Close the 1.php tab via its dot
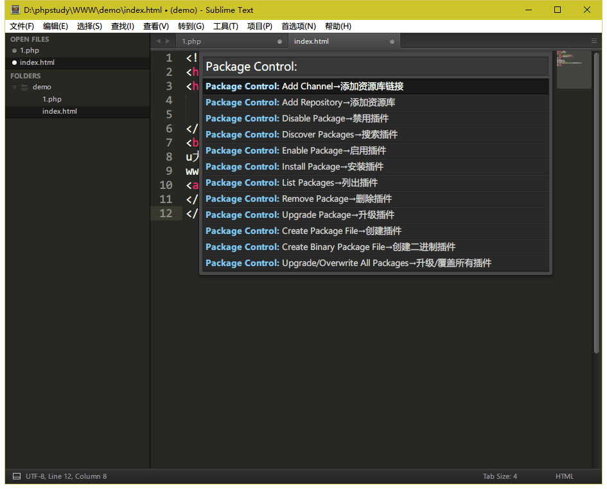 click(x=279, y=42)
